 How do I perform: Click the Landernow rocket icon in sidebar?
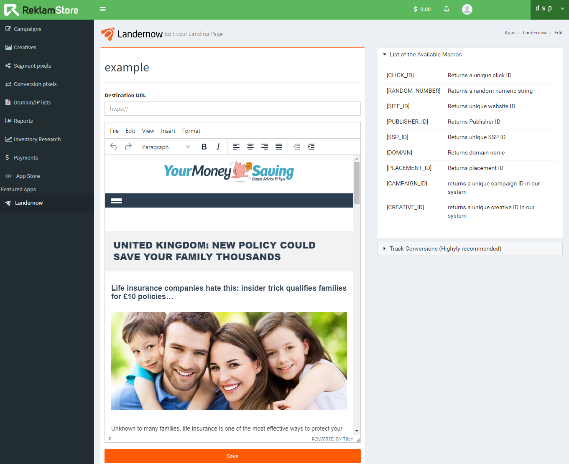tap(8, 203)
